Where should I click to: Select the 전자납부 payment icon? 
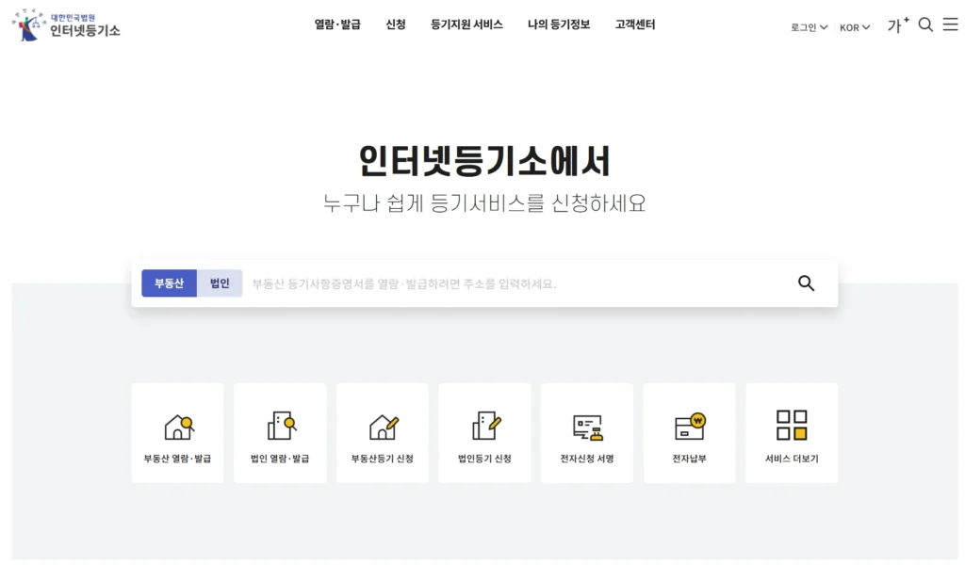(689, 425)
